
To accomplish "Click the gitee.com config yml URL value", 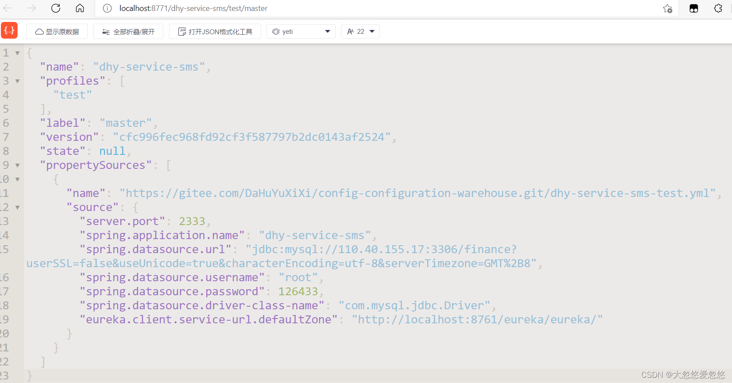I will [418, 193].
